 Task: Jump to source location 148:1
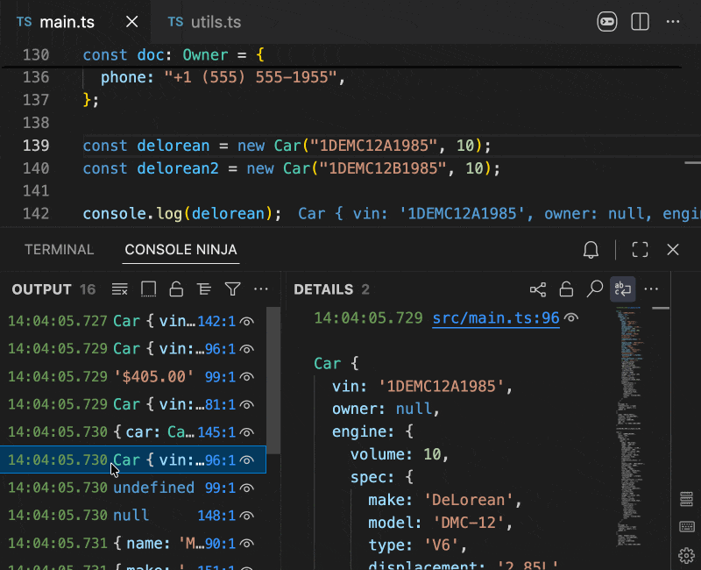[x=216, y=516]
